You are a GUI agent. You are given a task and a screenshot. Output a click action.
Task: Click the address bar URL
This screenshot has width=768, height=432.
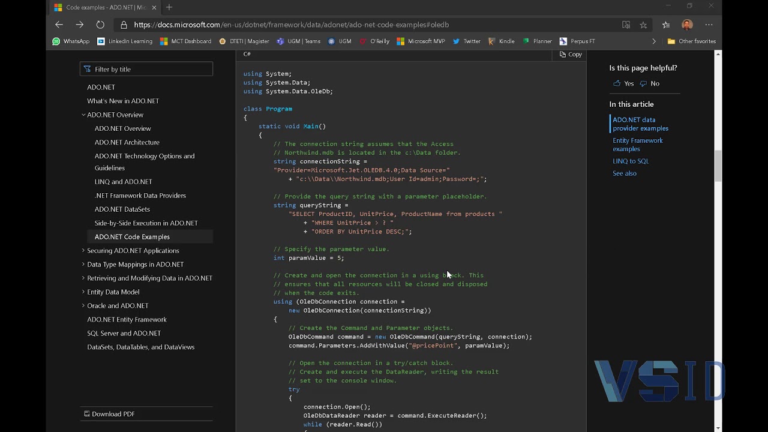pos(291,25)
